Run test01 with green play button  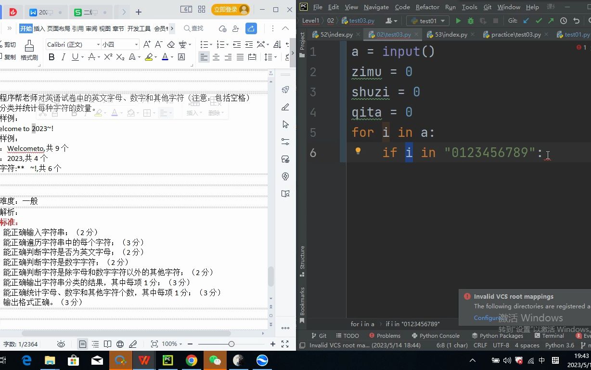coord(458,21)
